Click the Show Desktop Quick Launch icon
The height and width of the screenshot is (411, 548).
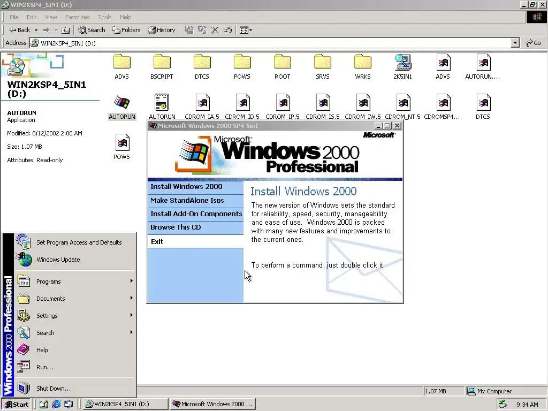pos(44,405)
